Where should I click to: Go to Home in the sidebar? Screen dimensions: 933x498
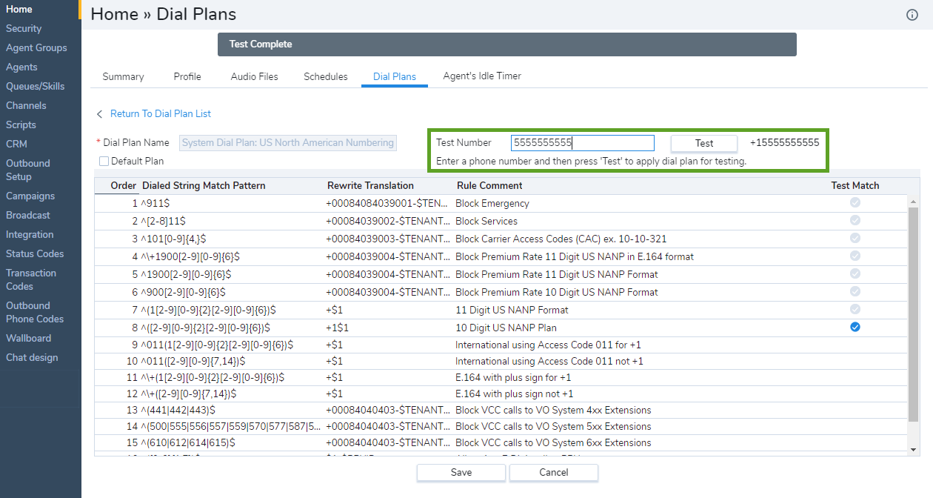[x=19, y=9]
